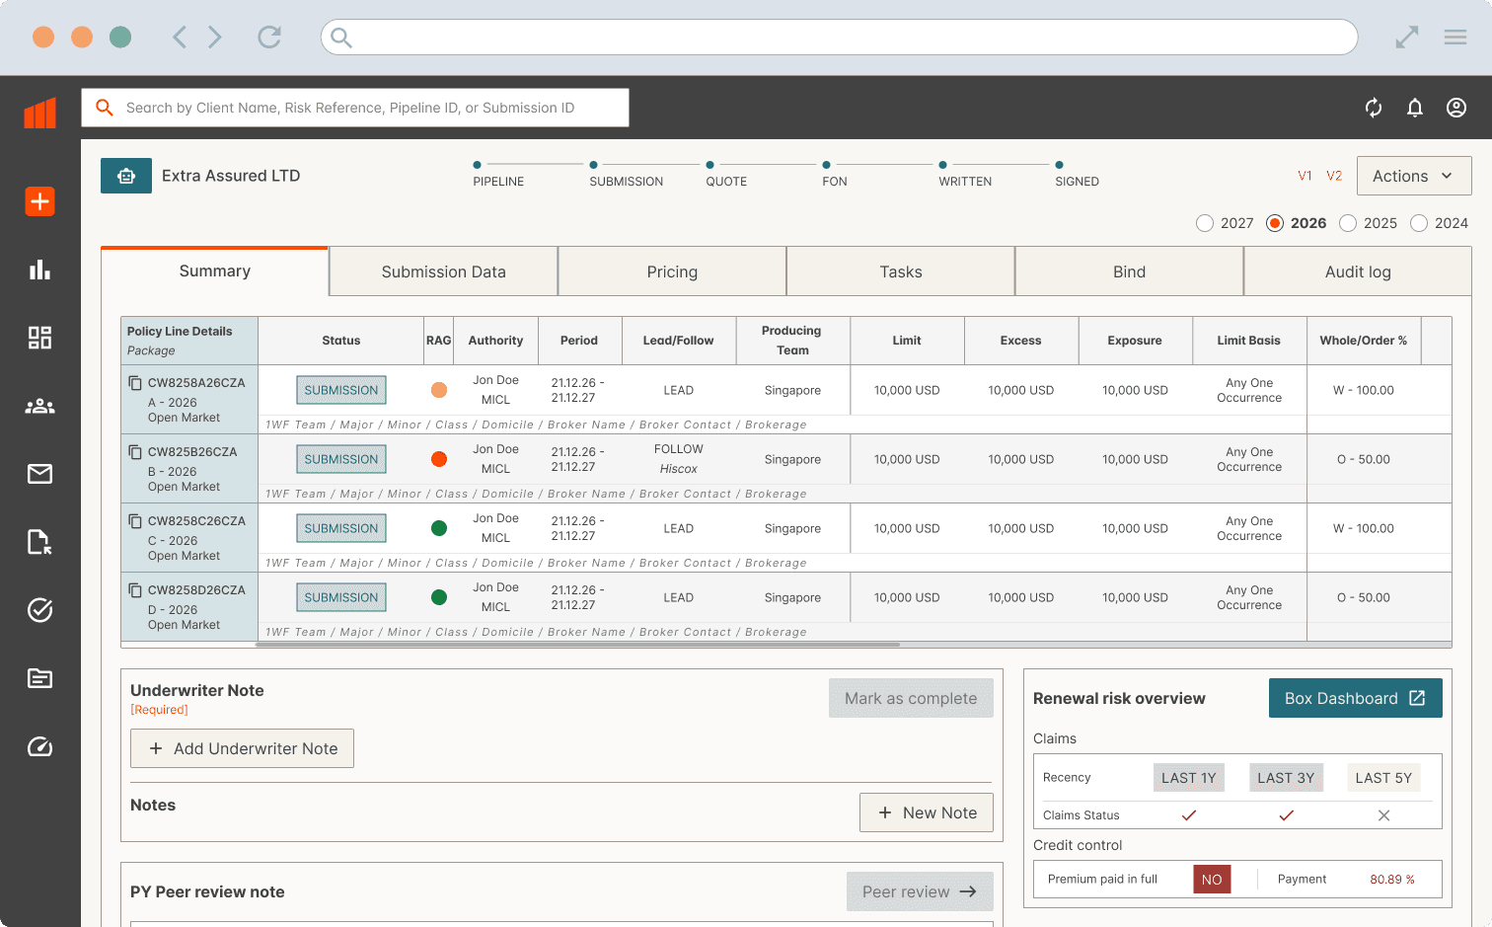
Task: Open version V2 link
Action: click(x=1334, y=176)
